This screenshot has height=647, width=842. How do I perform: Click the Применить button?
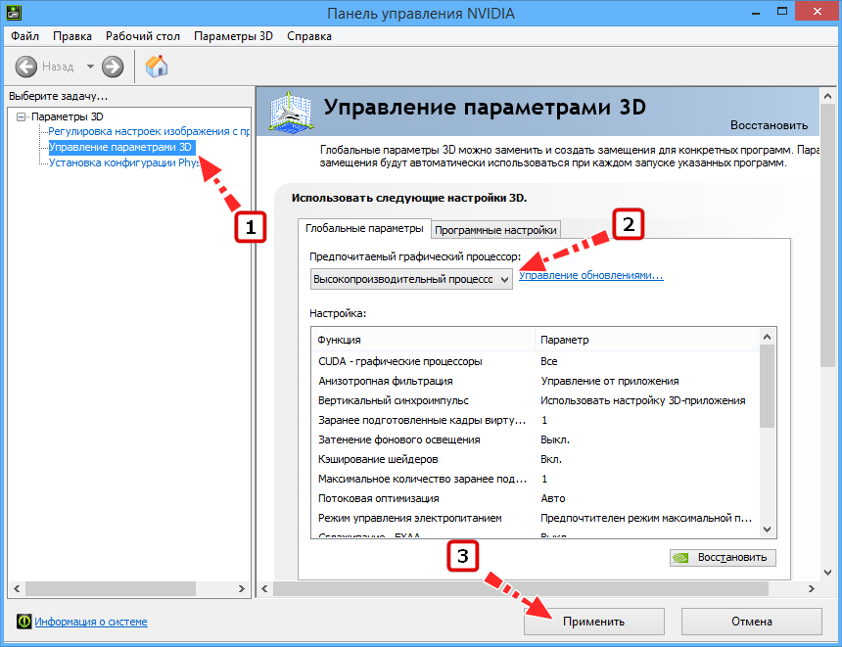[594, 622]
